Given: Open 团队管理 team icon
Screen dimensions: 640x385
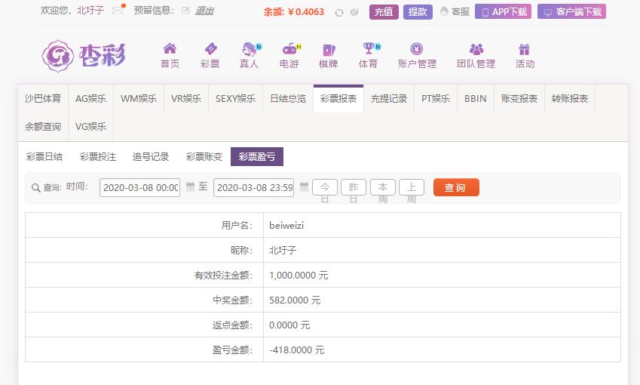Looking at the screenshot, I should tap(476, 49).
